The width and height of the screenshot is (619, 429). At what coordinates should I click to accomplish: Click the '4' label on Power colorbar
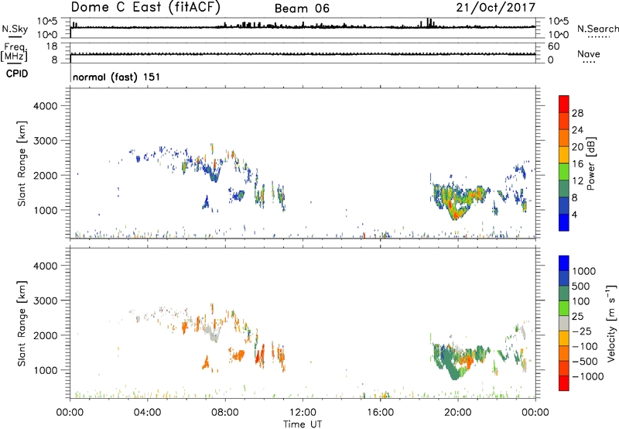574,215
